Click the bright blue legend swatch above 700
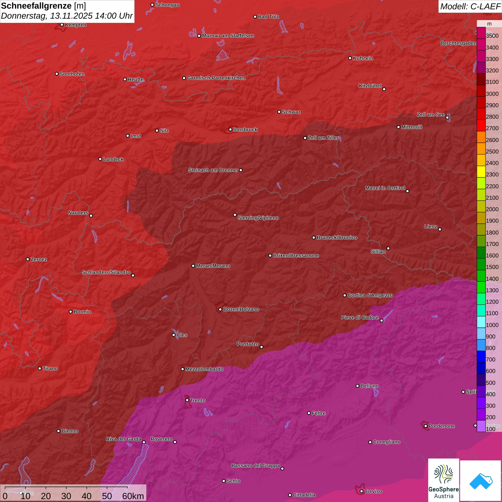Viewport: 502px width, 502px height. (x=481, y=357)
